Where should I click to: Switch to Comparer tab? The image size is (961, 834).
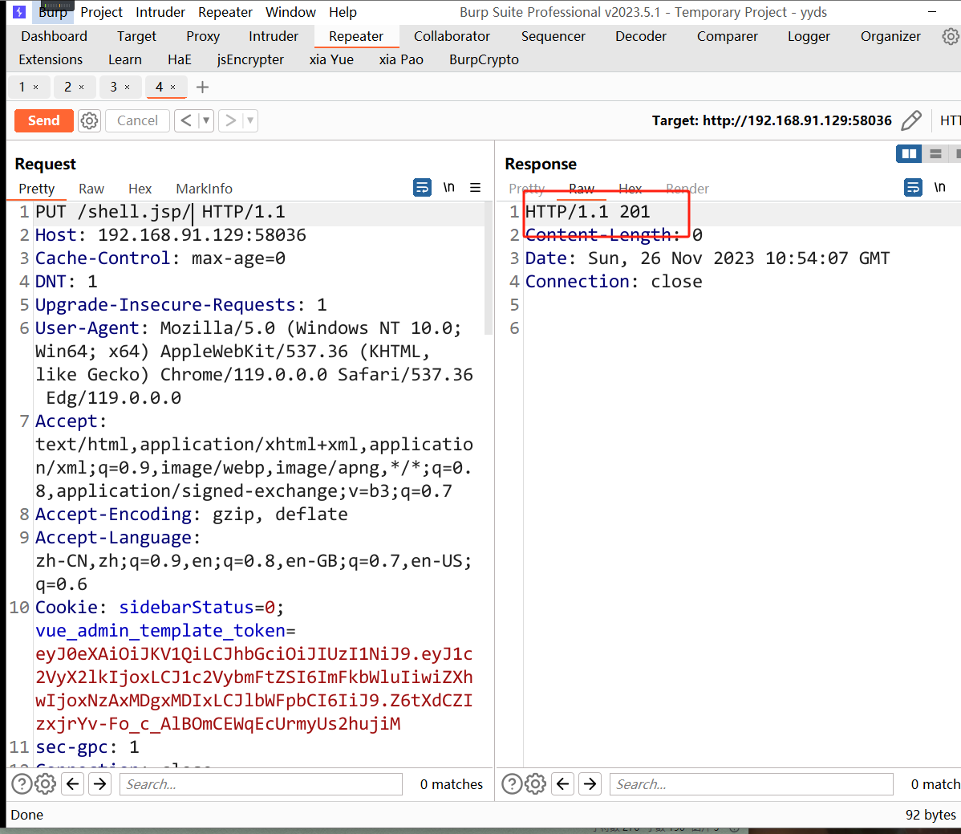tap(727, 37)
